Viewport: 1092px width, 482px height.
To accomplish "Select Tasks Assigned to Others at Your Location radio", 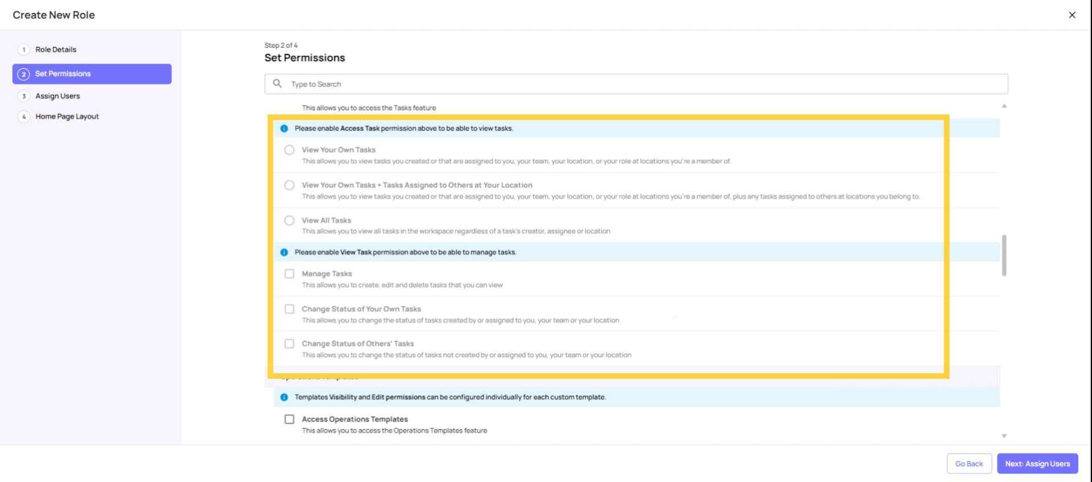I will [x=289, y=185].
